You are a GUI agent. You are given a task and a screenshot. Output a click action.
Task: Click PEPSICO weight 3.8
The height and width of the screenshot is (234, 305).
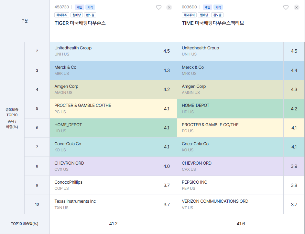[294, 185]
